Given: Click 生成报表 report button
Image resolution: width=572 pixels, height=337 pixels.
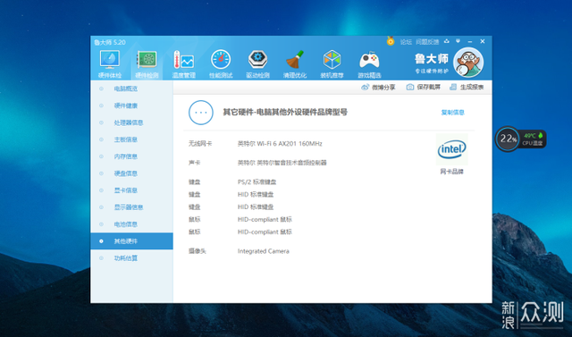Looking at the screenshot, I should pos(467,88).
